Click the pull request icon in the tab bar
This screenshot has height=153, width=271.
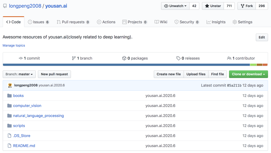58,22
